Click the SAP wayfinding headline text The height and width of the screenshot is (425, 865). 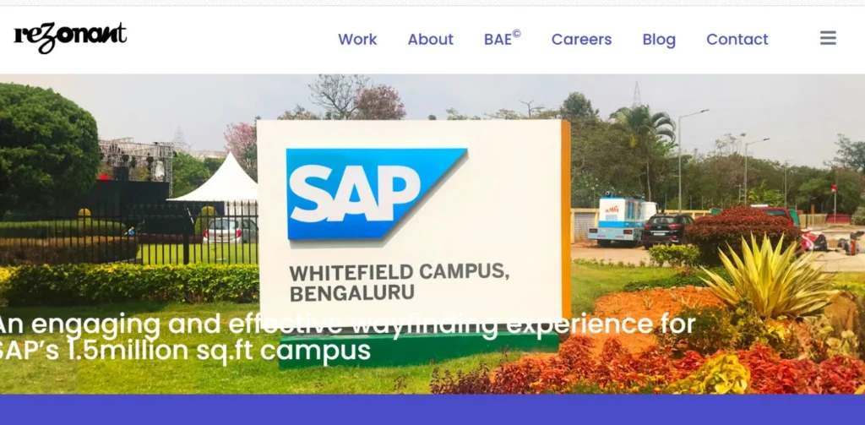pos(346,337)
